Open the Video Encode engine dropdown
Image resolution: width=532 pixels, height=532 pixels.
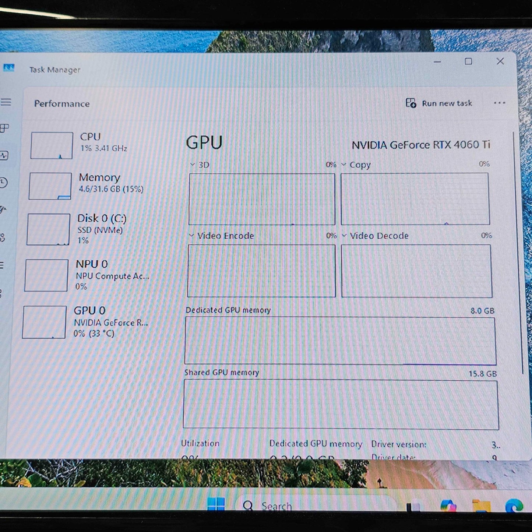[x=191, y=236]
